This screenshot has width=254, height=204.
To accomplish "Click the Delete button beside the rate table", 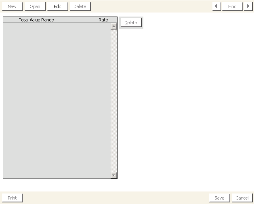I will [x=131, y=23].
